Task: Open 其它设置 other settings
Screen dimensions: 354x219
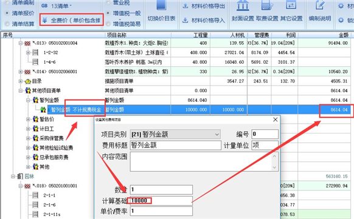Action: (291, 12)
